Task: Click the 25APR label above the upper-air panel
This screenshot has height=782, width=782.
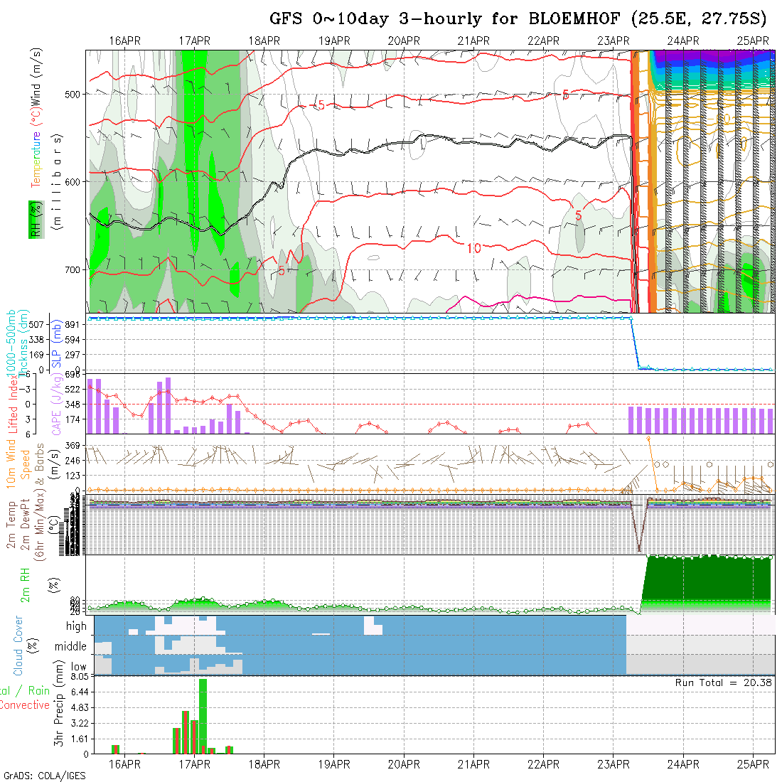Action: 753,41
